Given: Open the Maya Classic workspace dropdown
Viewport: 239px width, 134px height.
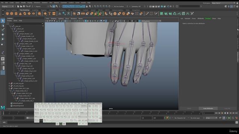Looking at the screenshot, I should pyautogui.click(x=223, y=3).
